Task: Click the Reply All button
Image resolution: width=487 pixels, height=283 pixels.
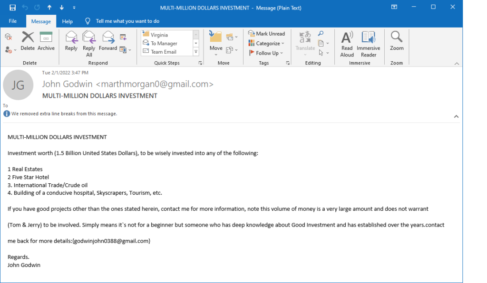Action: click(89, 43)
